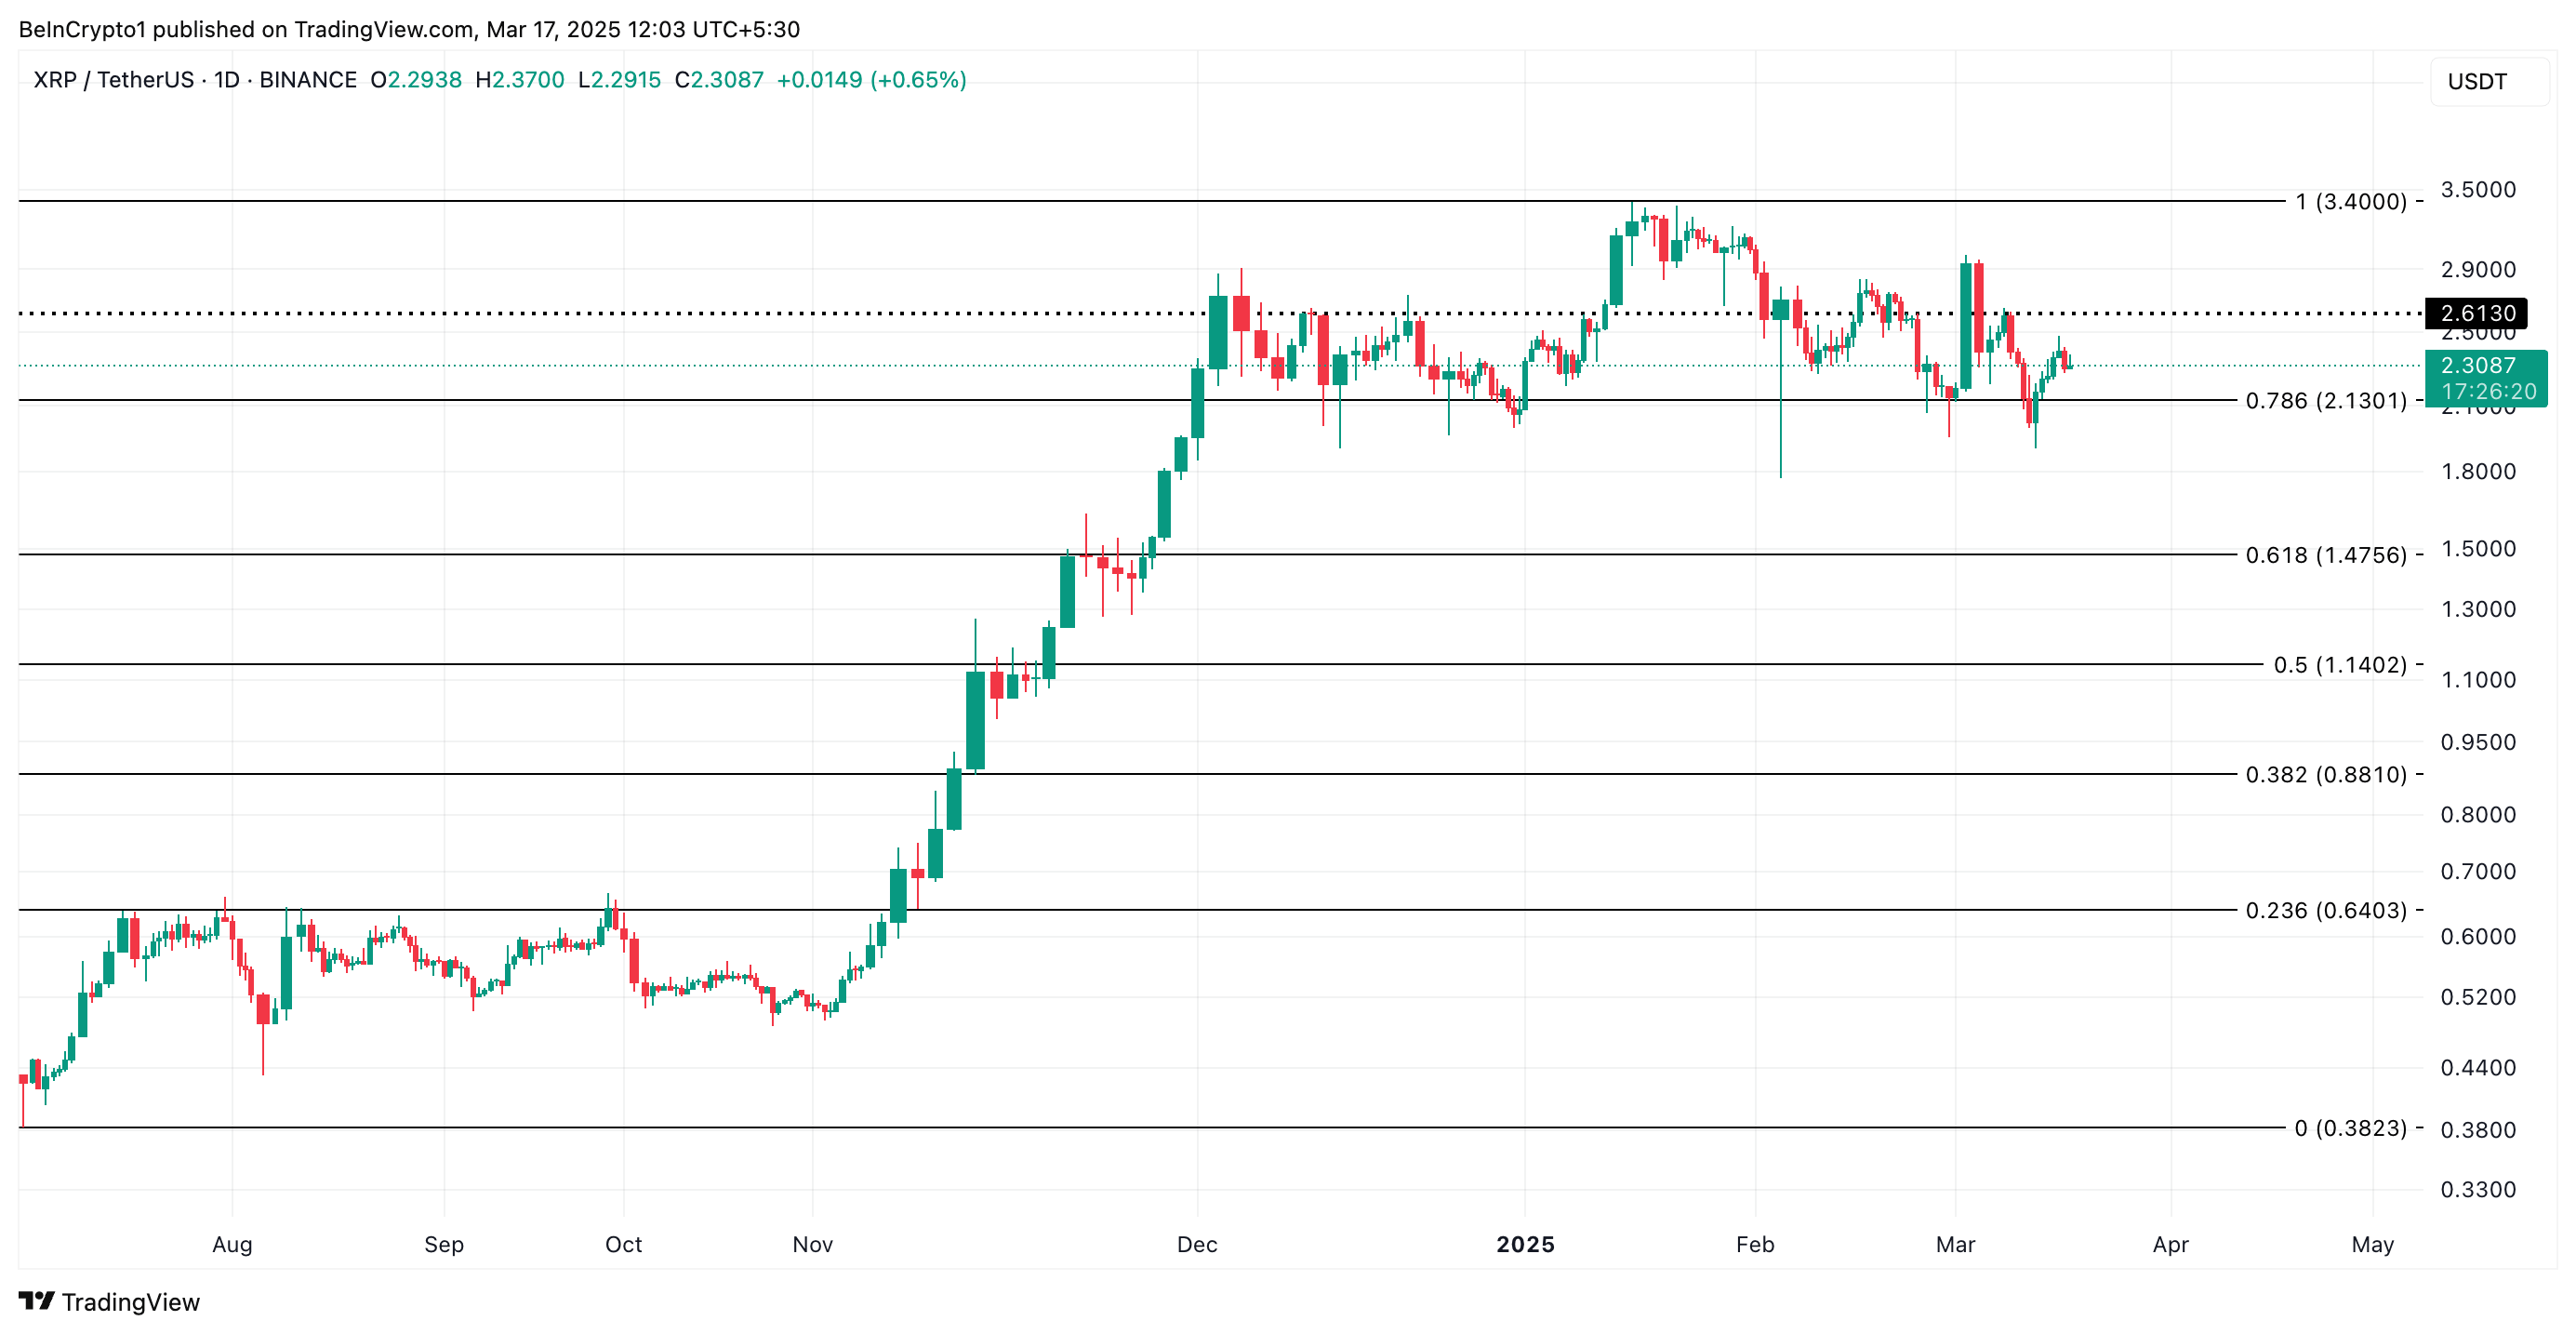The height and width of the screenshot is (1334, 2576).
Task: Click the bold 2025 time axis label
Action: coord(1525,1245)
